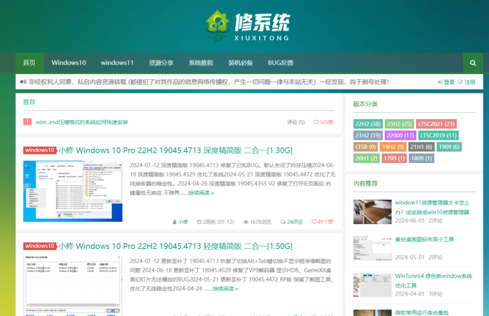
Task: Open the 资源分享 menu
Action: click(161, 63)
